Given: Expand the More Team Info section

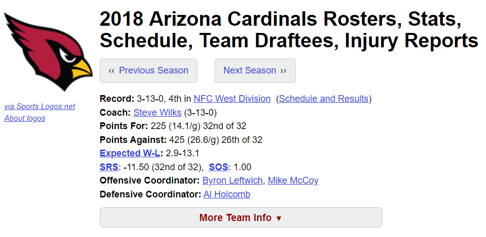Looking at the screenshot, I should 241,217.
